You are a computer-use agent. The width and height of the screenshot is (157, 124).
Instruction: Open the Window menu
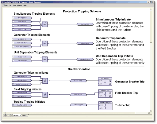coord(19,5)
